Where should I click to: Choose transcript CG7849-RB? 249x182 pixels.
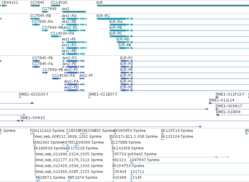click(53, 28)
